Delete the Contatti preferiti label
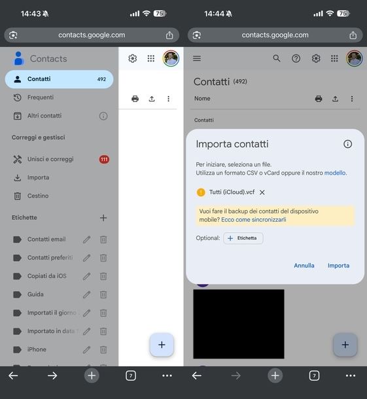This screenshot has height=399, width=367. (x=103, y=258)
